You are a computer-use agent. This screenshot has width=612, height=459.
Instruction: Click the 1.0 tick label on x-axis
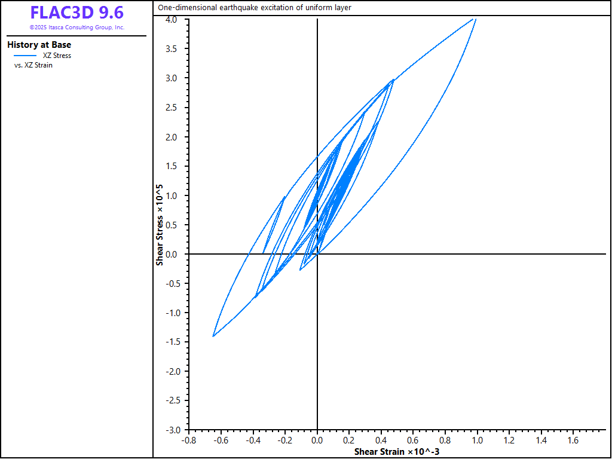[477, 440]
